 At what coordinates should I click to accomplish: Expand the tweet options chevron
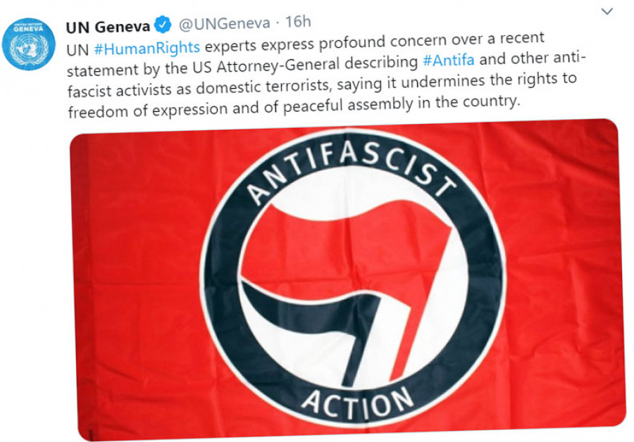click(607, 11)
